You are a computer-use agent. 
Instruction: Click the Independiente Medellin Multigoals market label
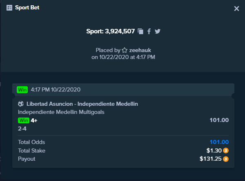tap(61, 112)
